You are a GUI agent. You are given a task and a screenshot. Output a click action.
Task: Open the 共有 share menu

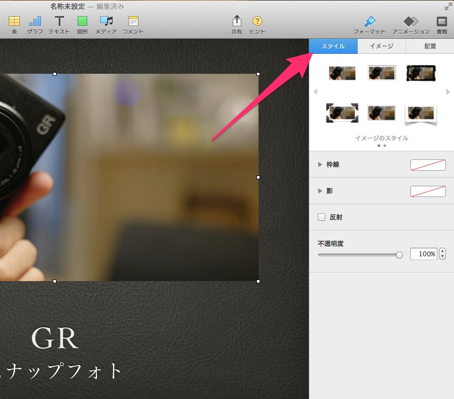click(236, 25)
